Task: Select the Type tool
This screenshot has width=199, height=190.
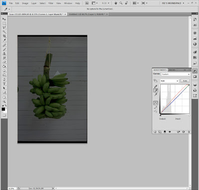Action: (x=4, y=84)
